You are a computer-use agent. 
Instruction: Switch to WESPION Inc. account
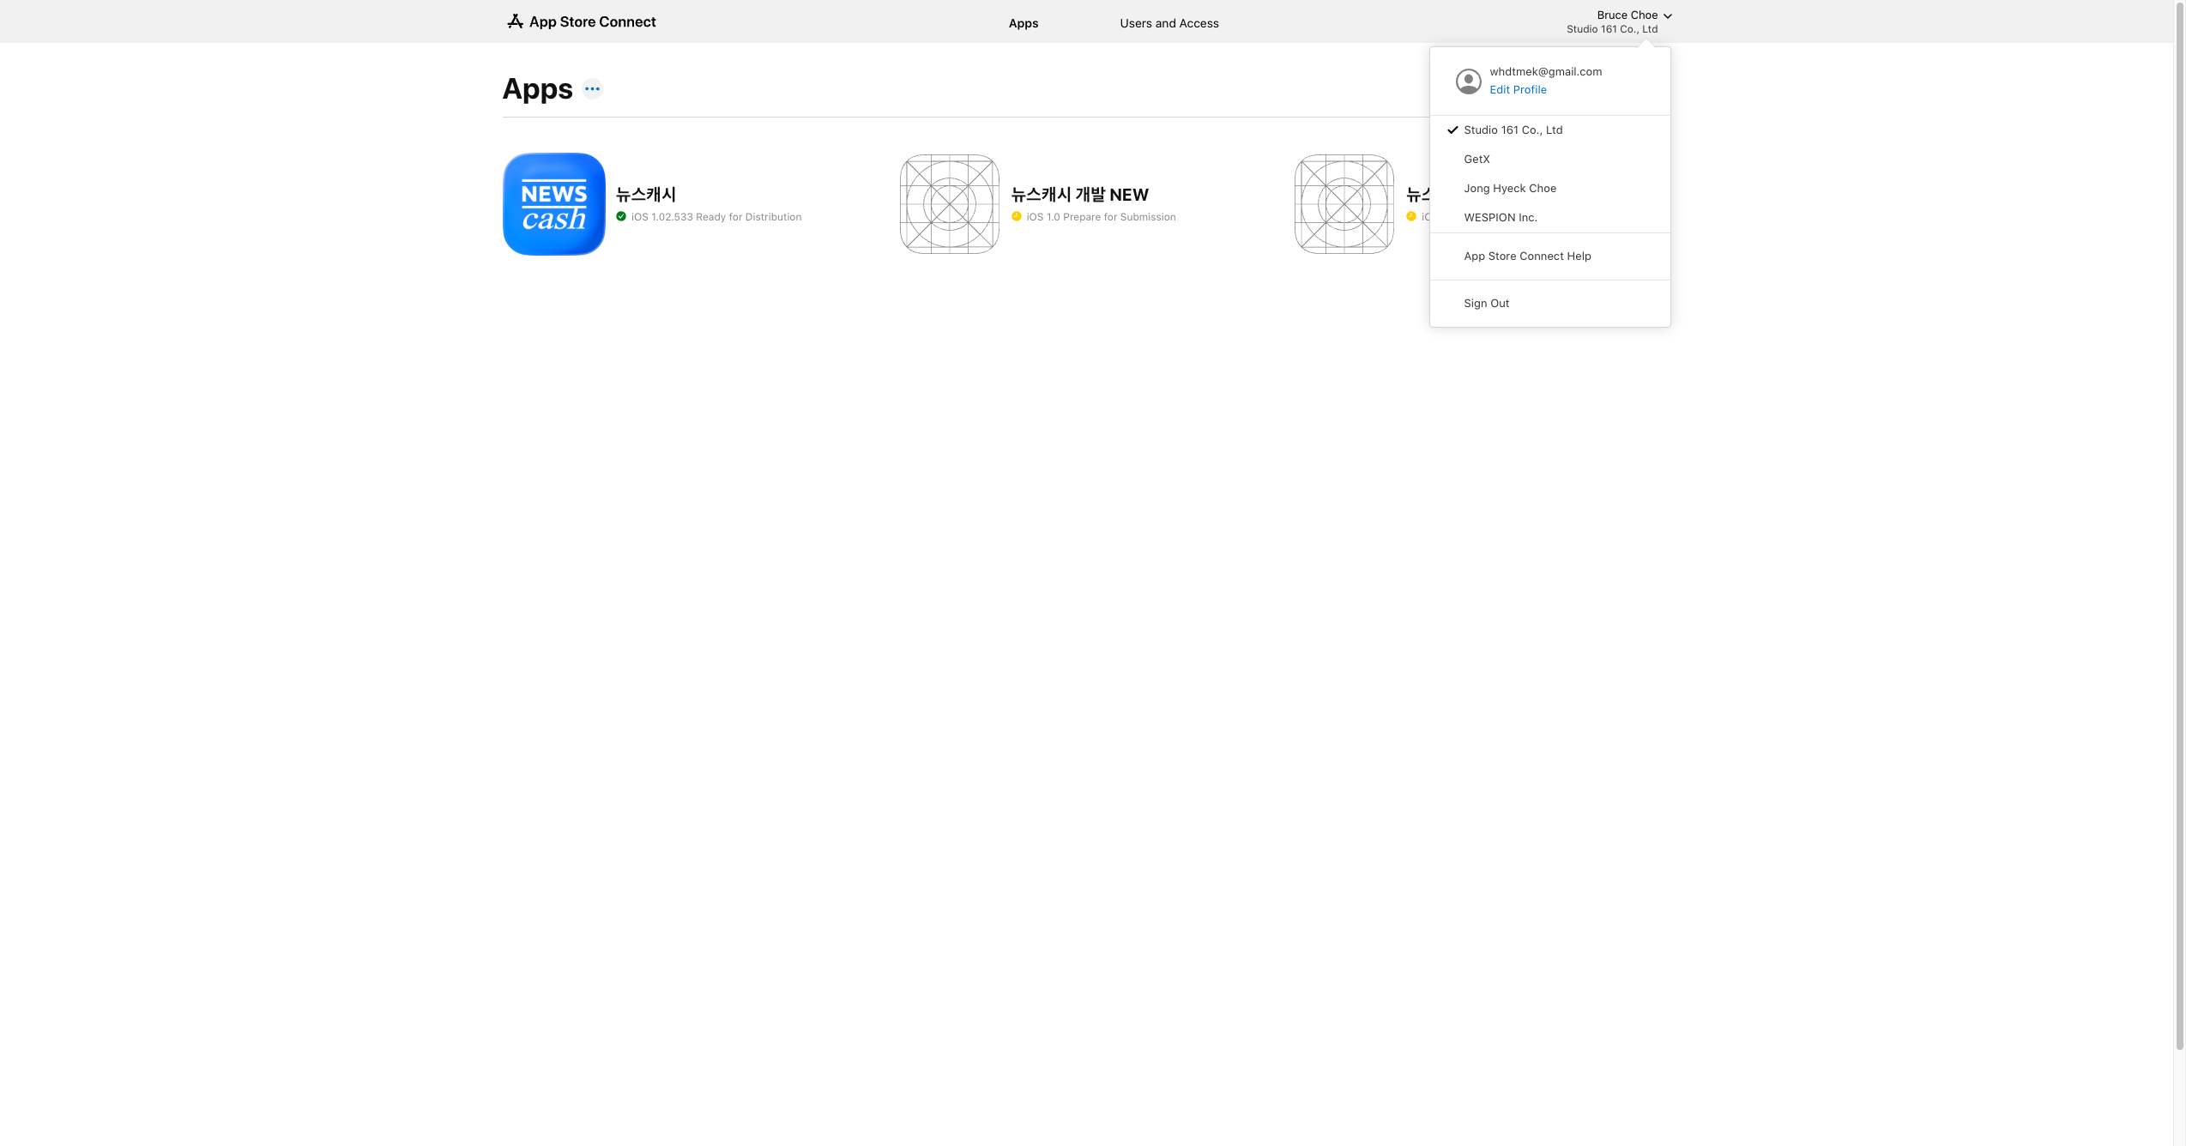tap(1500, 218)
